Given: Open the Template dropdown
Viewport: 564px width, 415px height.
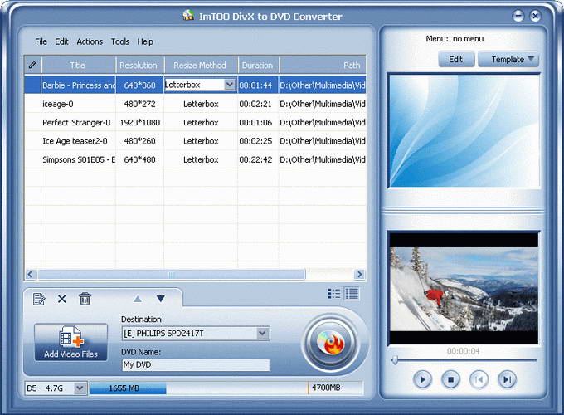Looking at the screenshot, I should pyautogui.click(x=508, y=59).
